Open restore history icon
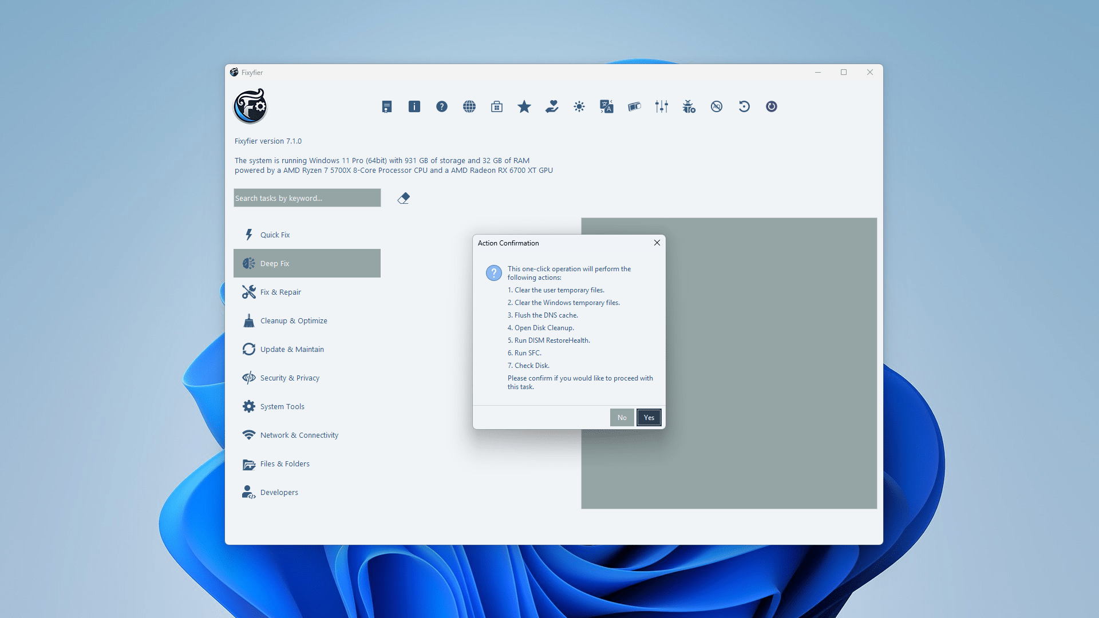 click(x=744, y=106)
